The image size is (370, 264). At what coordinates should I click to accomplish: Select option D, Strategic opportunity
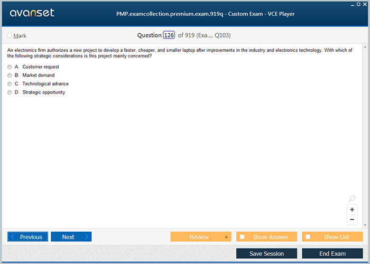coord(10,92)
